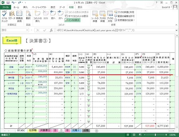The width and height of the screenshot is (179, 137).
Task: Switch to the Page Layout (ページレイアウト) tab
Action: coord(39,7)
